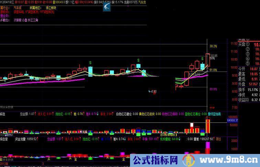Click the 汽车类 industry link

tap(18, 7)
